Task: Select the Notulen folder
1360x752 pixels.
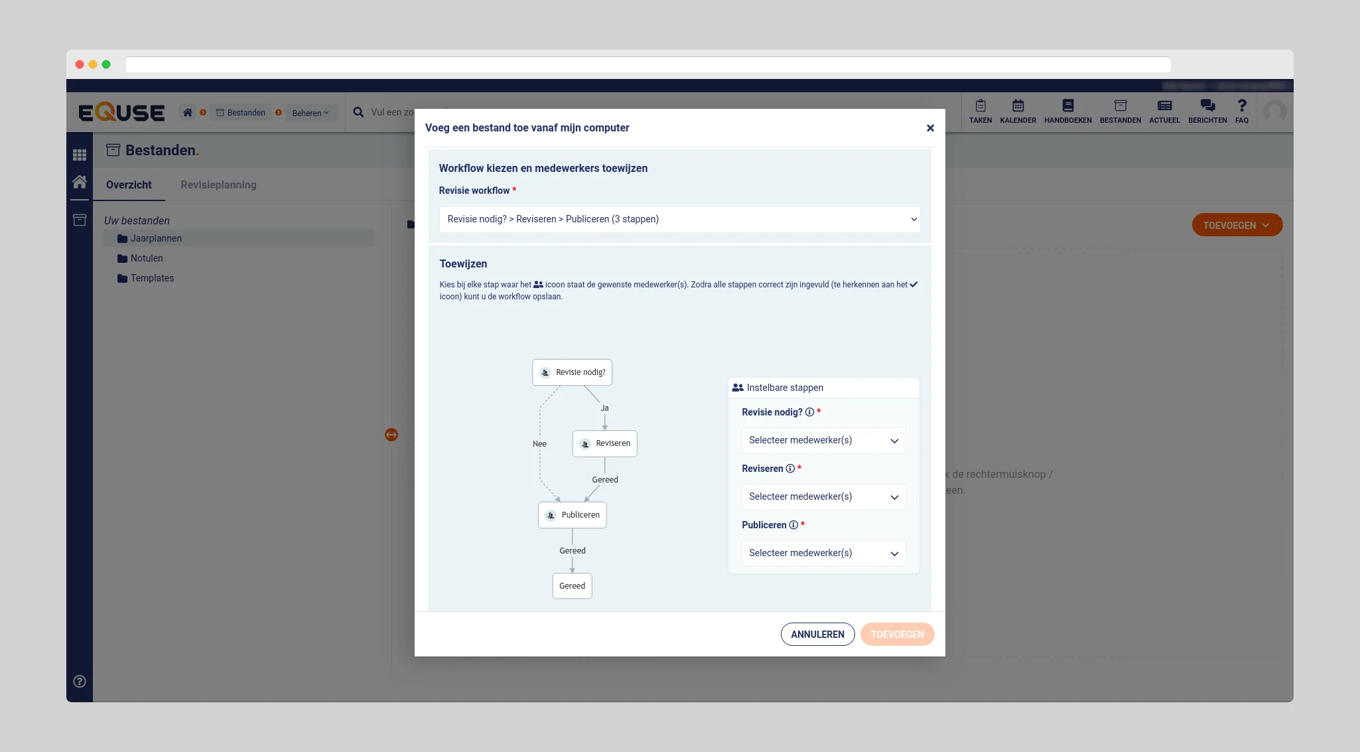Action: pyautogui.click(x=147, y=258)
